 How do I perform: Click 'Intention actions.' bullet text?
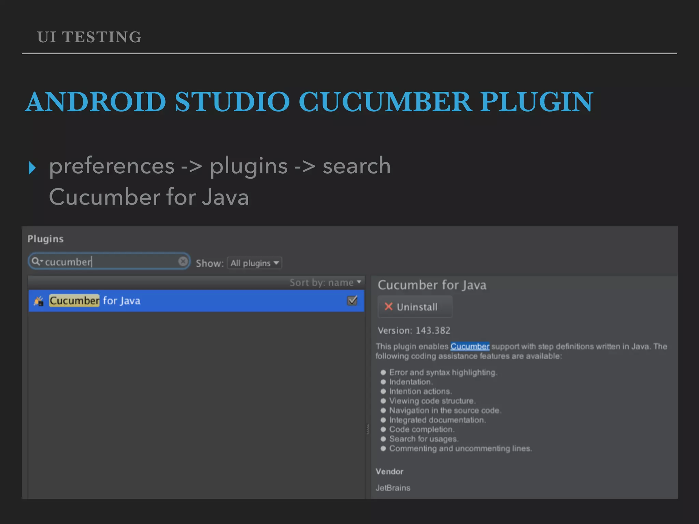click(420, 391)
